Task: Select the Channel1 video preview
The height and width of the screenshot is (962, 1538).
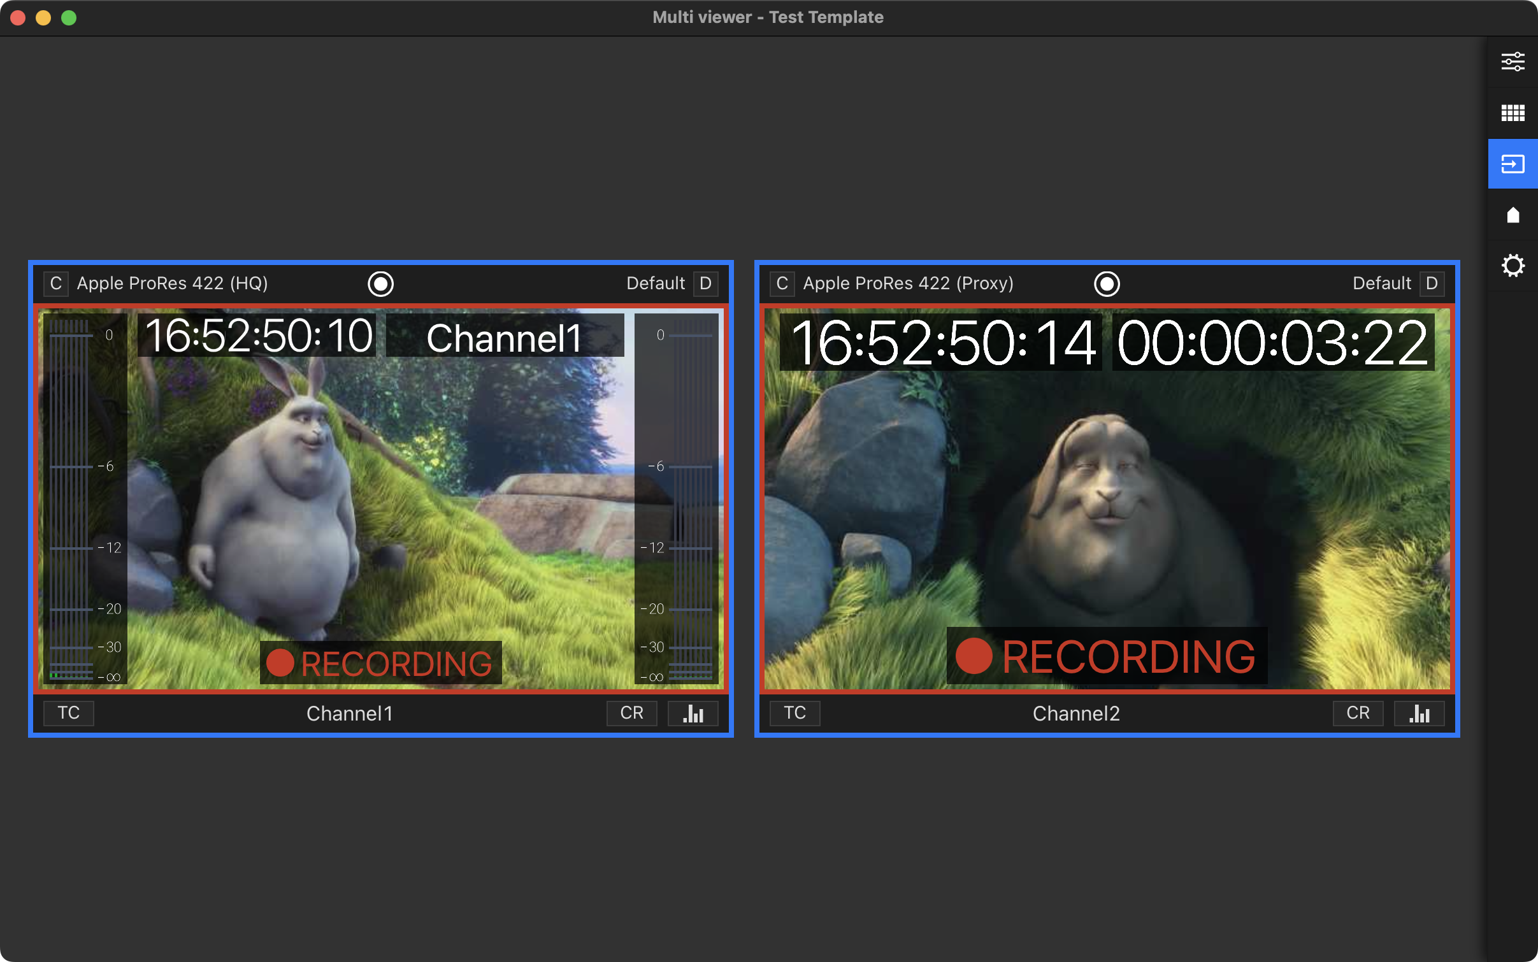Action: [381, 499]
